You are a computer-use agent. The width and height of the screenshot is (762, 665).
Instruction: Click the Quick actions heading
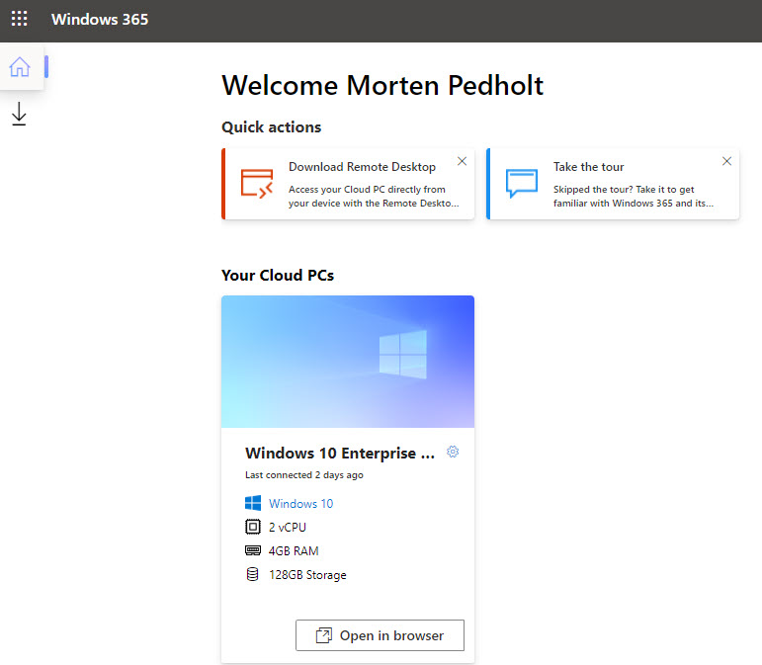271,127
